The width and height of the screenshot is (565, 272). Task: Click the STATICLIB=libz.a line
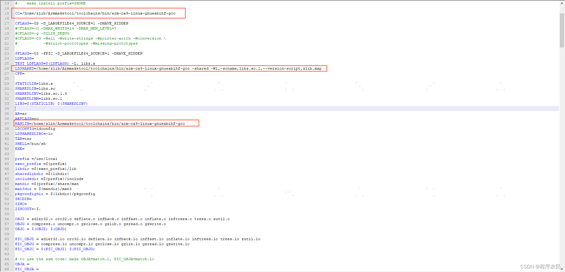(34, 83)
